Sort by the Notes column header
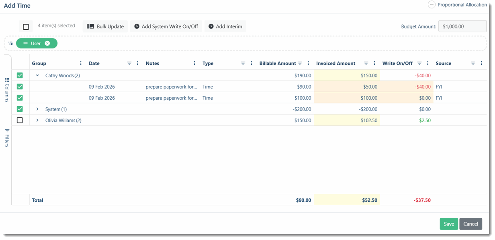 (152, 63)
